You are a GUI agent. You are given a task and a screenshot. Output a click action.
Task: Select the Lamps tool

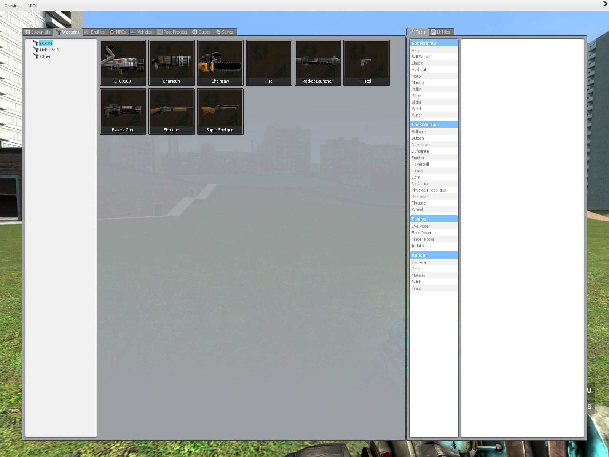click(434, 171)
